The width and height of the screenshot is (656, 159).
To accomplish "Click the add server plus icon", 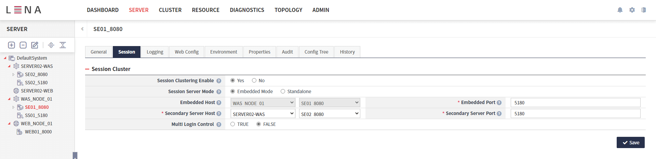I will (11, 45).
